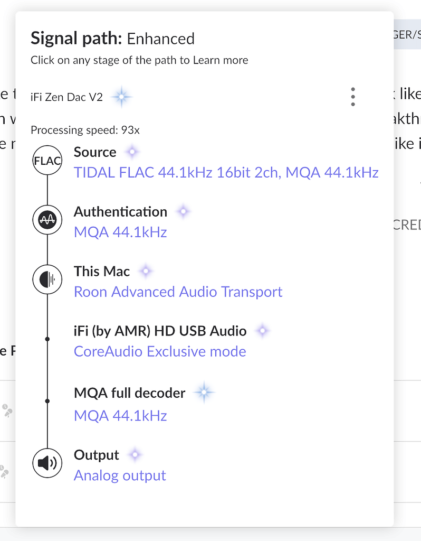Image resolution: width=421 pixels, height=541 pixels.
Task: Click the quality star beside This Mac
Action: click(x=146, y=270)
